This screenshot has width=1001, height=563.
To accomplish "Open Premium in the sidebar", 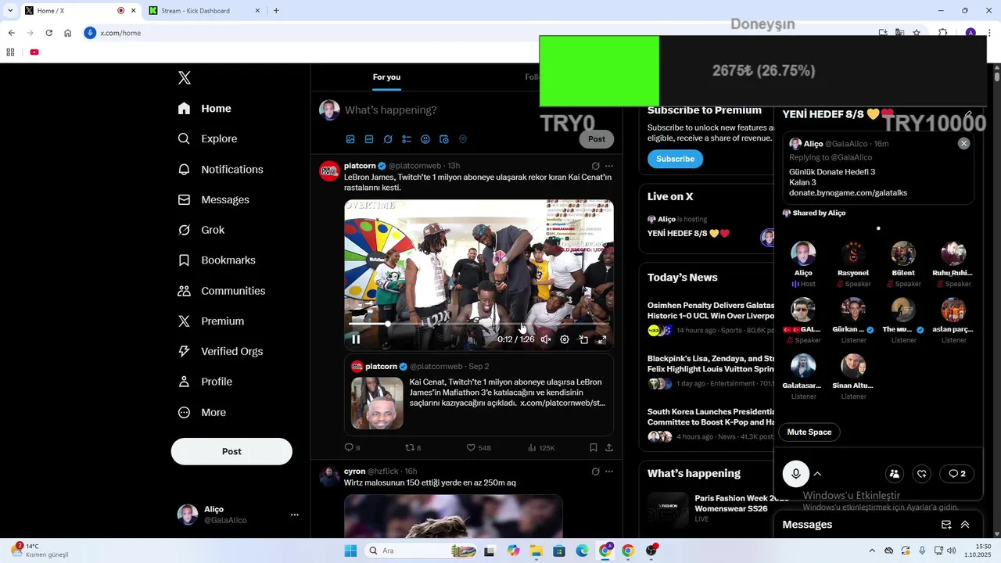I will pyautogui.click(x=211, y=321).
